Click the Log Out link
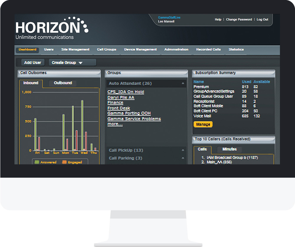Viewport: 295px width, 247px height. pos(263,19)
